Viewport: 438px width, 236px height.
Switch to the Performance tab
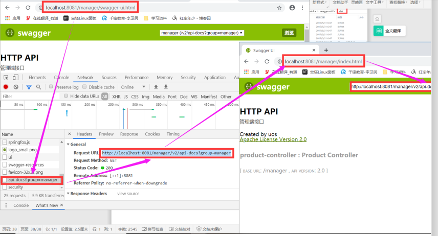pos(137,77)
